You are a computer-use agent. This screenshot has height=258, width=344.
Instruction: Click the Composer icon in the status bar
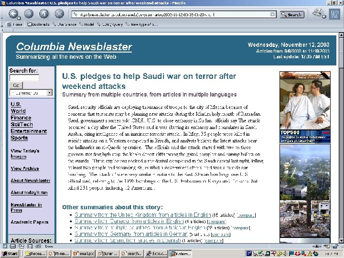(21, 246)
